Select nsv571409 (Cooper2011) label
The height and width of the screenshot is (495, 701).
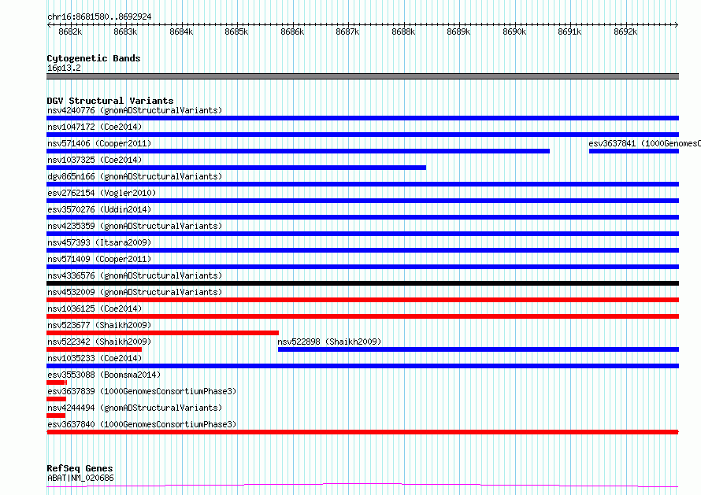(x=99, y=259)
